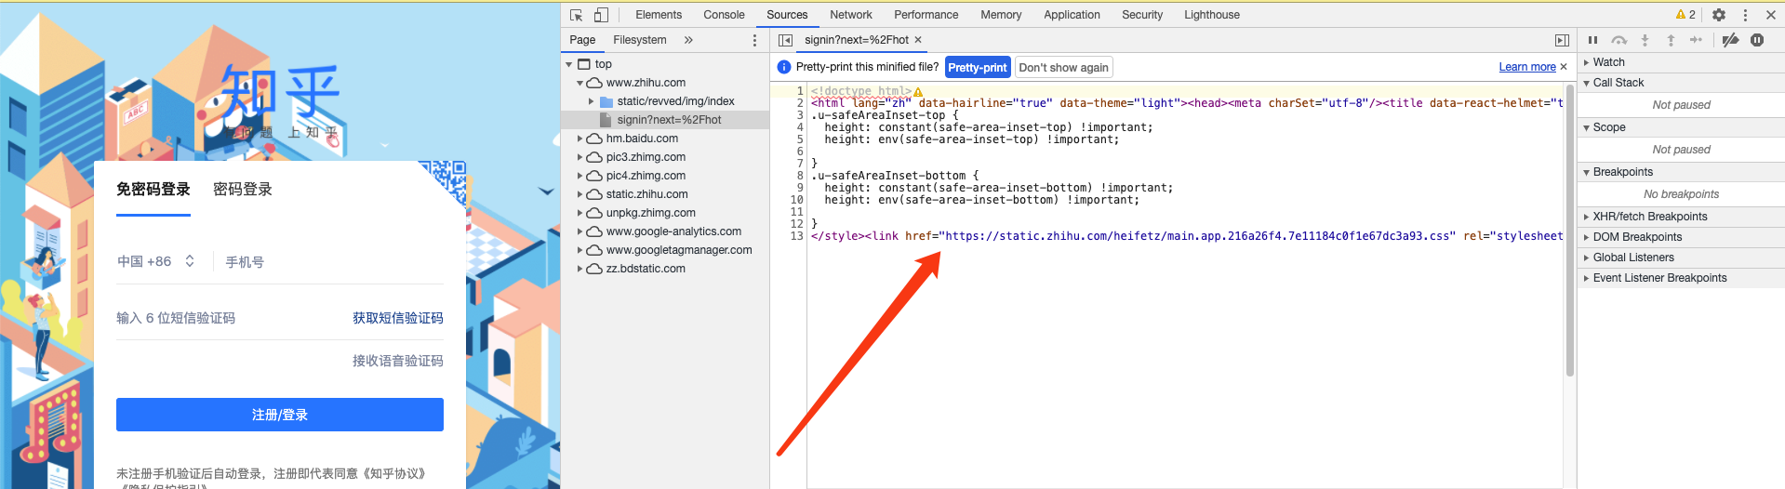Open DevTools settings gear
This screenshot has height=489, width=1785.
1719,15
